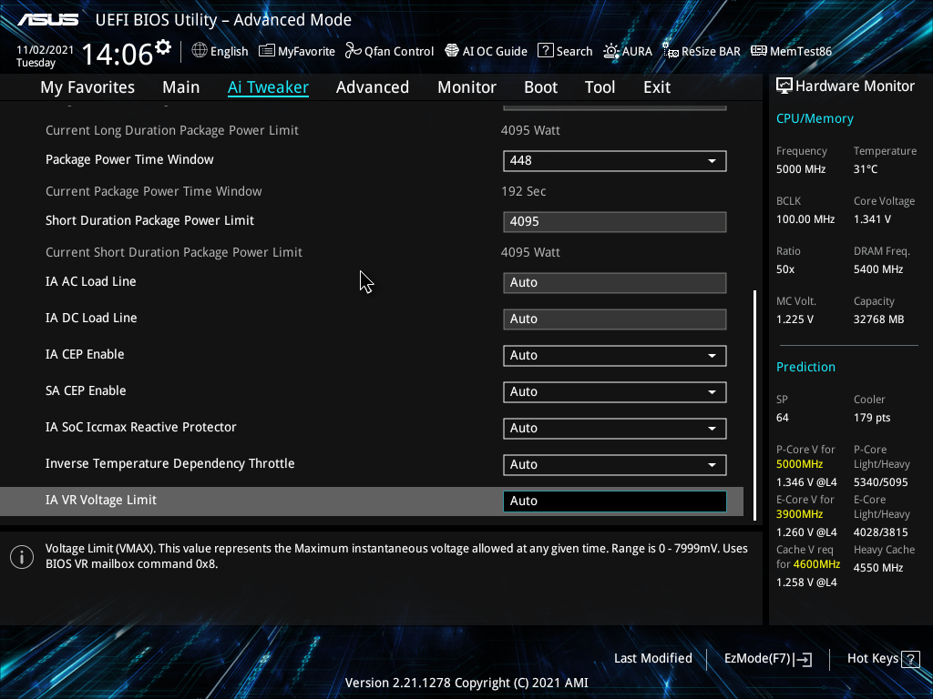Launch AI OC Guide icon
The width and height of the screenshot is (933, 699).
click(x=452, y=51)
